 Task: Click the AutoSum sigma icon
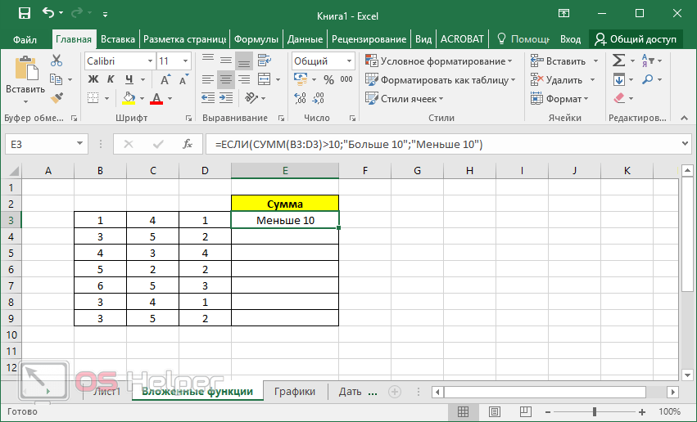pyautogui.click(x=619, y=61)
